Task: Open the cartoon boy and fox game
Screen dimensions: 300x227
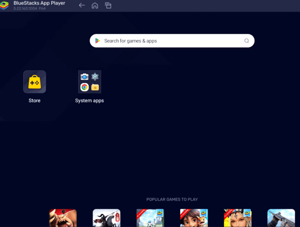Action: pyautogui.click(x=194, y=218)
